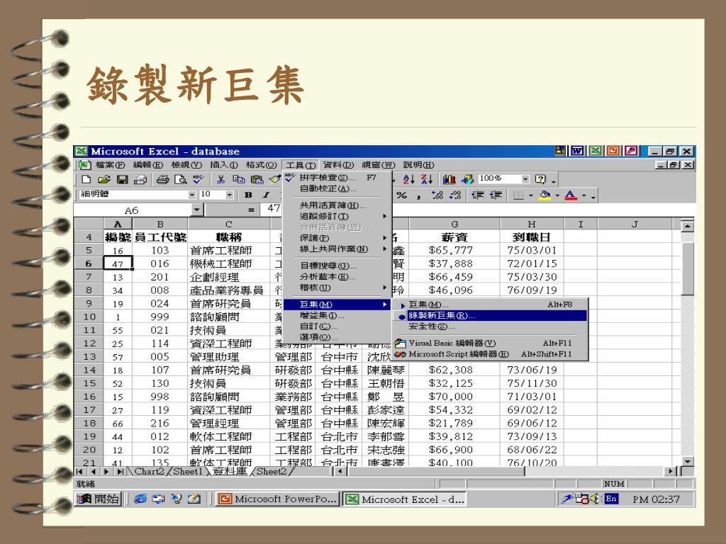726x544 pixels.
Task: Expand the 保護 submenu
Action: pyautogui.click(x=337, y=238)
